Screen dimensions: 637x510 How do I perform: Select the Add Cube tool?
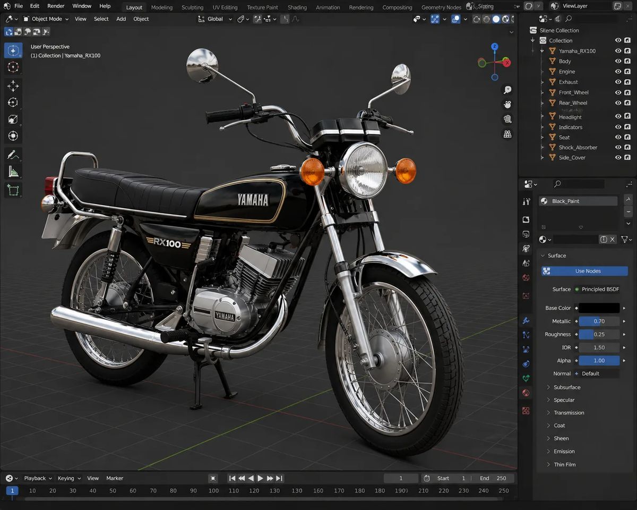pyautogui.click(x=13, y=190)
